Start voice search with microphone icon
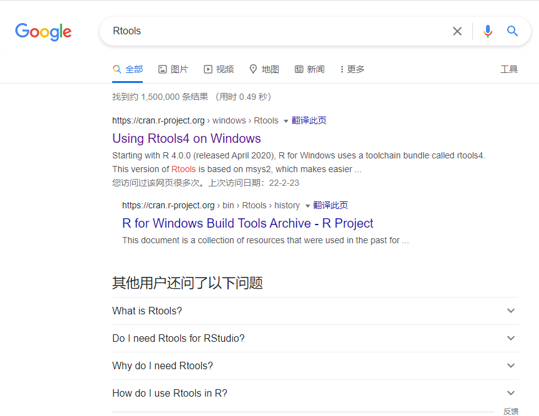Viewport: 539px width, 416px height. pos(487,31)
